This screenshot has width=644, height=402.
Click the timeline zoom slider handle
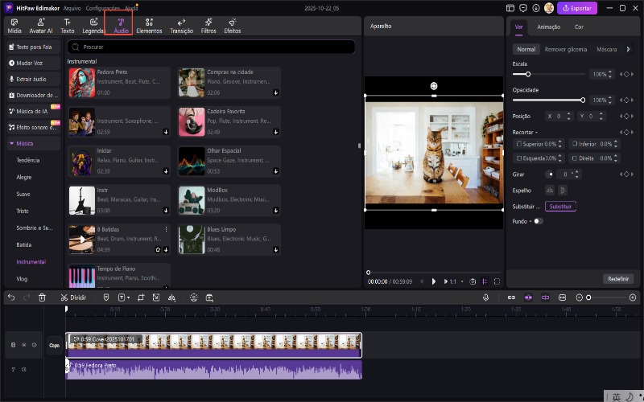pos(588,297)
